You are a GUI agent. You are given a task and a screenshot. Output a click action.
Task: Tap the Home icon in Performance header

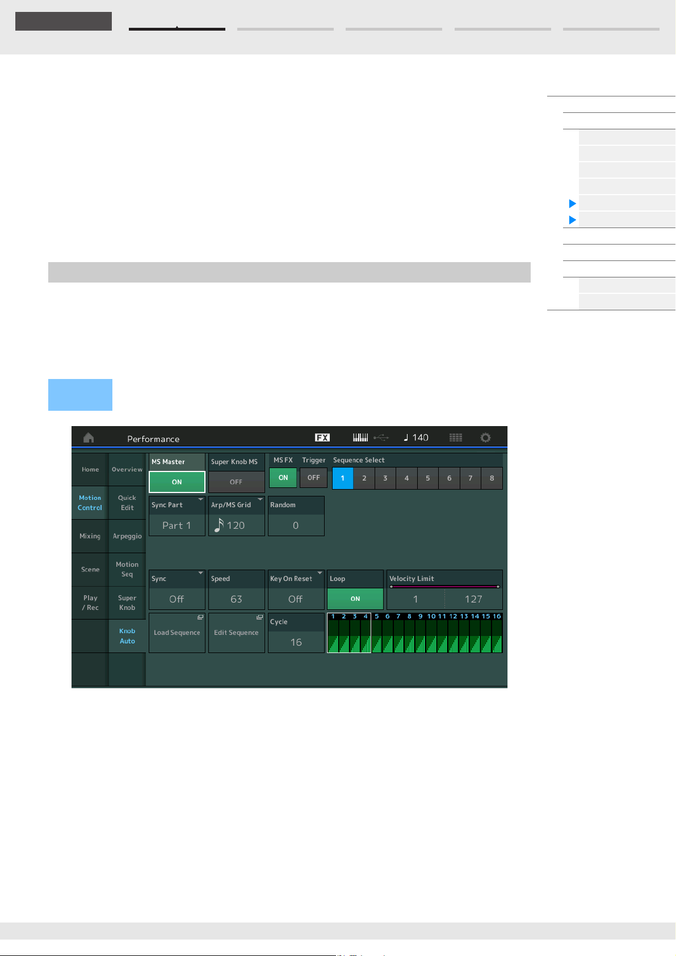pos(89,437)
